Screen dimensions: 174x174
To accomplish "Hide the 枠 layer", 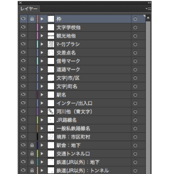I will pos(23,19).
